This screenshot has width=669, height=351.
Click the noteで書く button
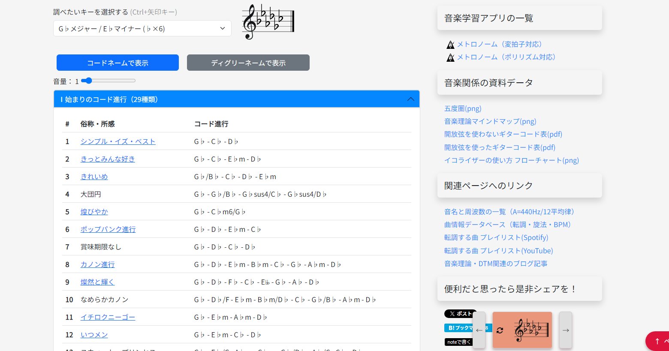pos(458,342)
